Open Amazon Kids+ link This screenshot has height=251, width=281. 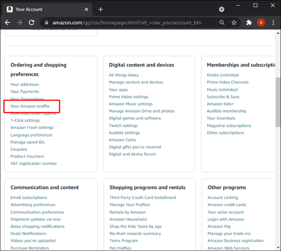[220, 104]
